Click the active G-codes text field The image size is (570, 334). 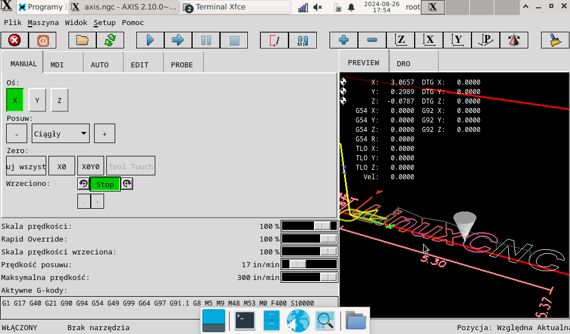point(169,307)
